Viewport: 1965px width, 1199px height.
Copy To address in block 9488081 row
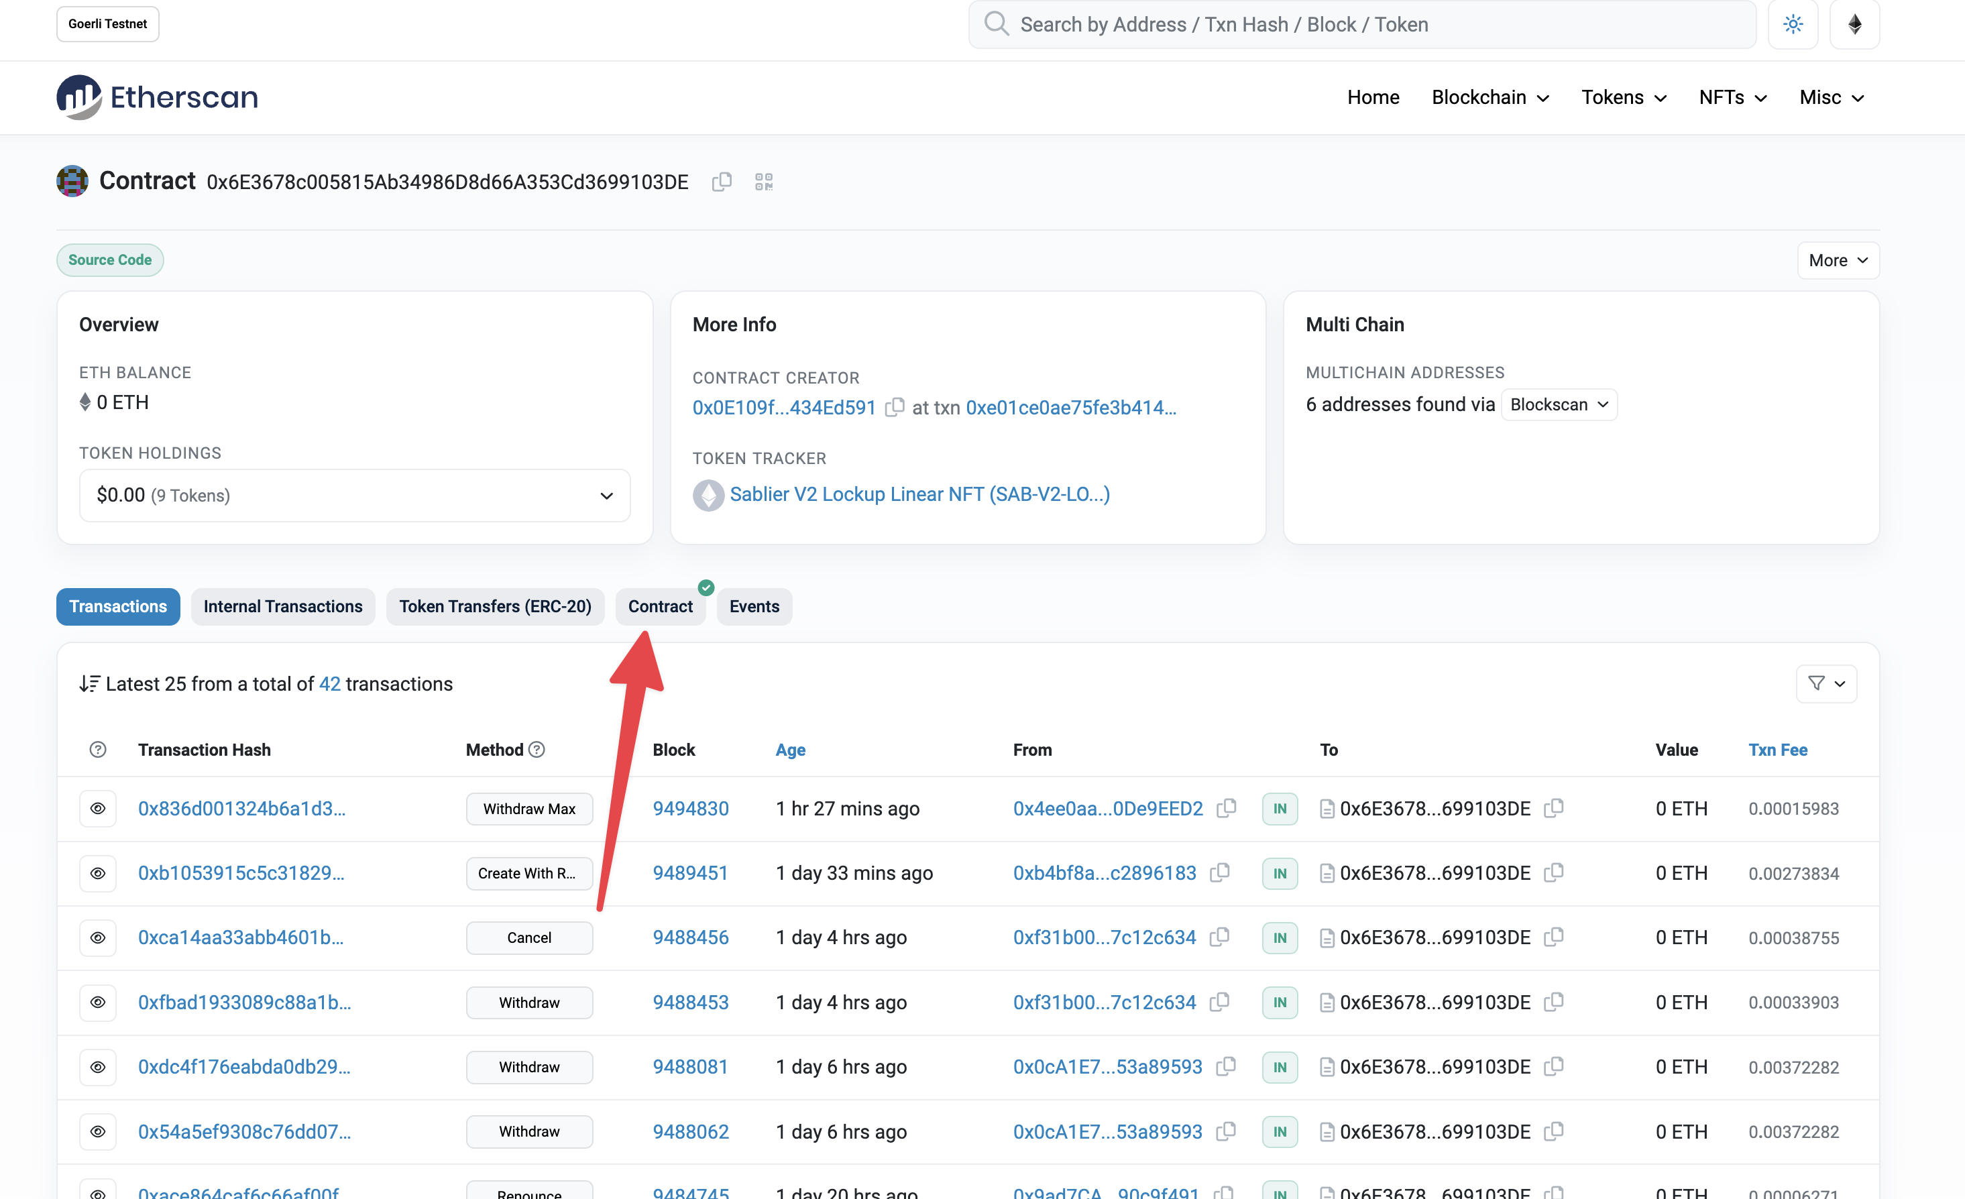(x=1553, y=1067)
